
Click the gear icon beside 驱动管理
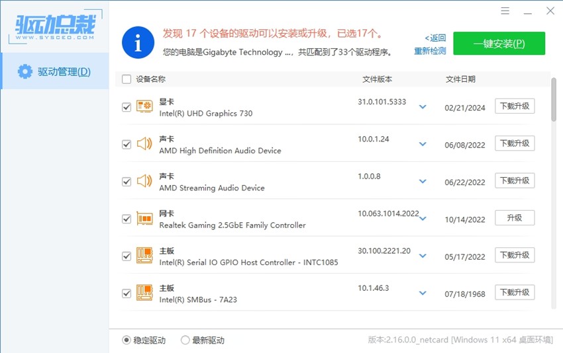click(25, 71)
